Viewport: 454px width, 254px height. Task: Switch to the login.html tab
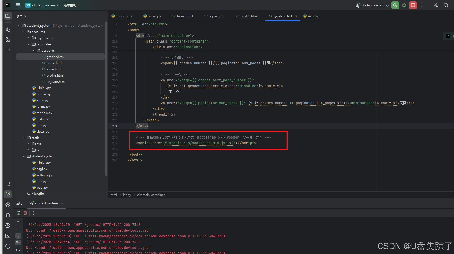(214, 16)
